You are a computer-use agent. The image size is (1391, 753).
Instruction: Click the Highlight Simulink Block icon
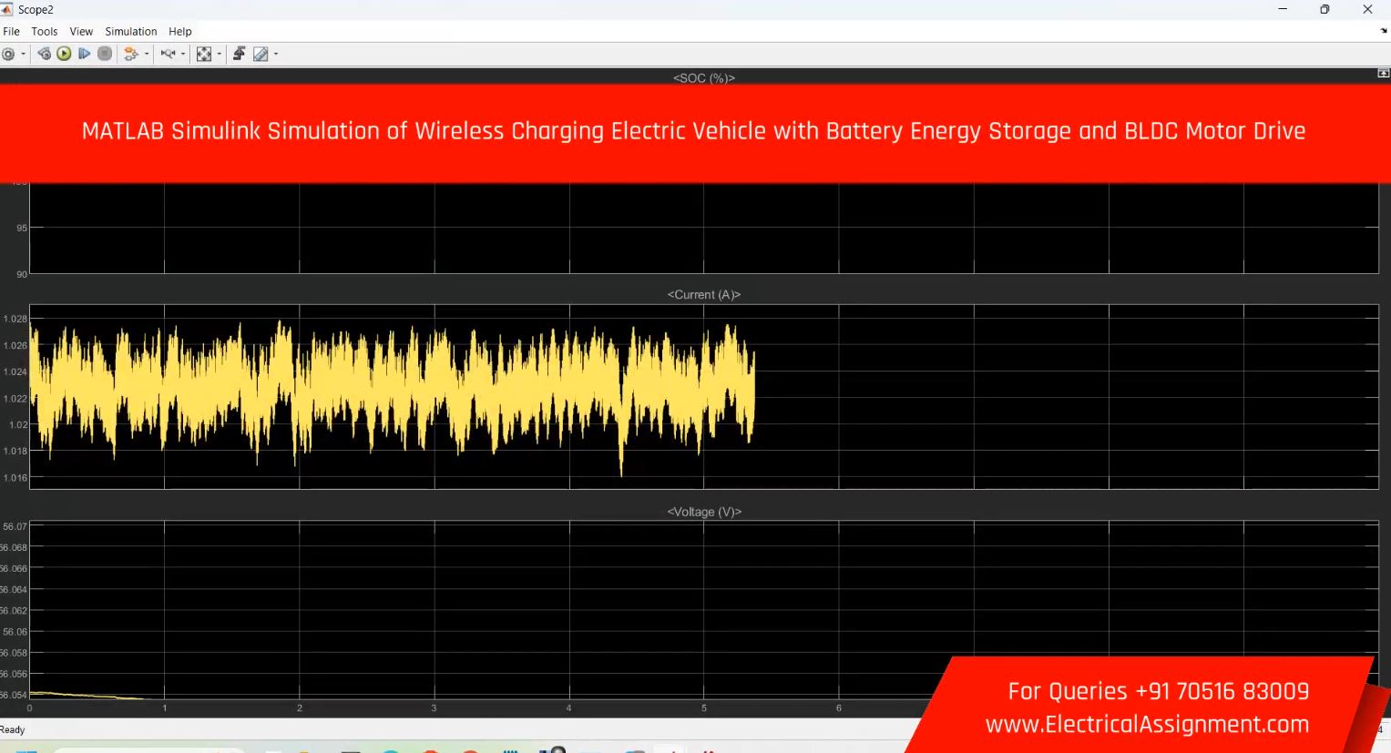[131, 54]
